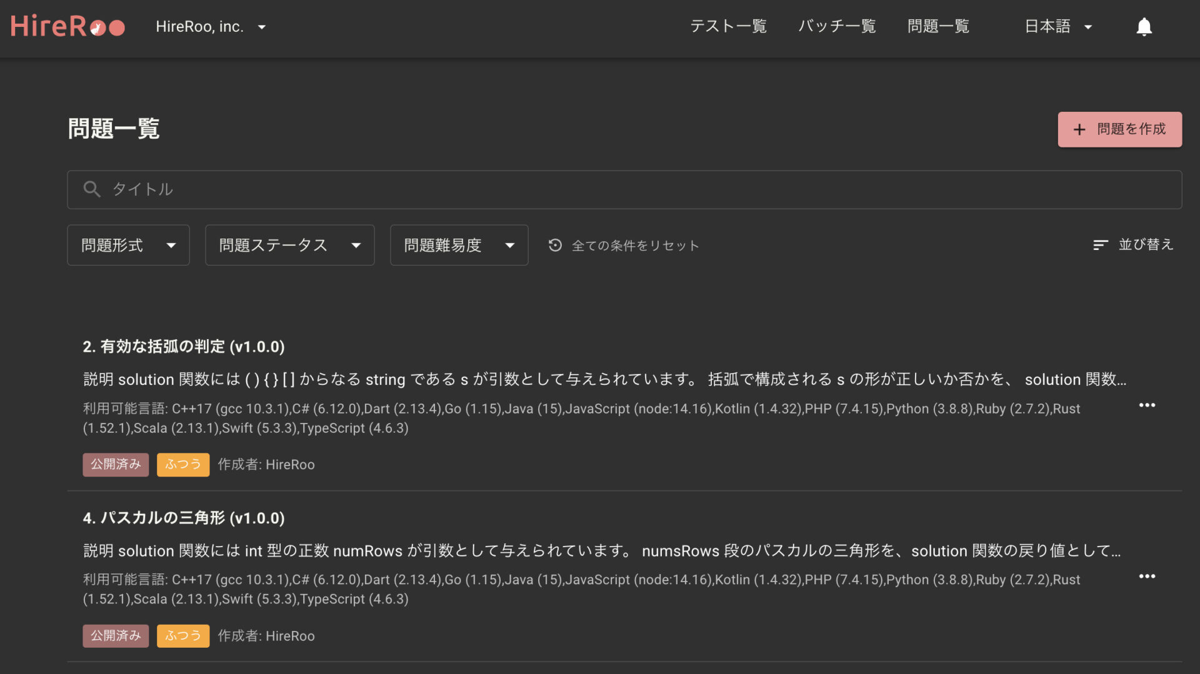Image resolution: width=1200 pixels, height=674 pixels.
Task: Open the notifications bell
Action: (x=1144, y=26)
